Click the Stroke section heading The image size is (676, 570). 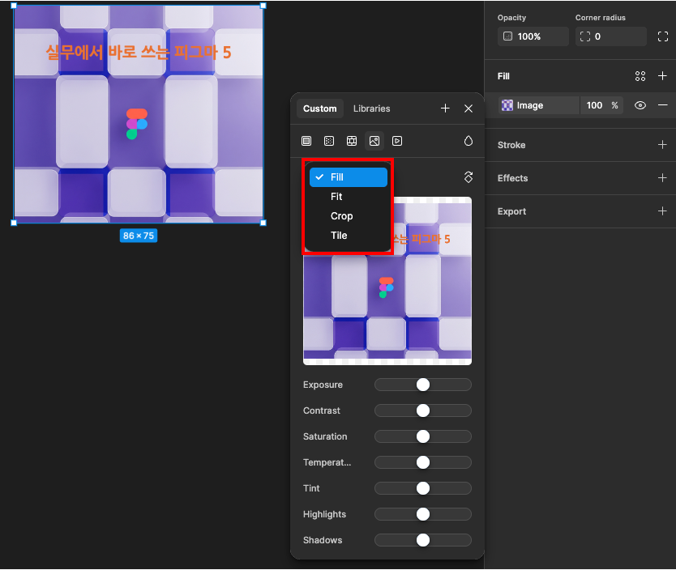coord(511,145)
